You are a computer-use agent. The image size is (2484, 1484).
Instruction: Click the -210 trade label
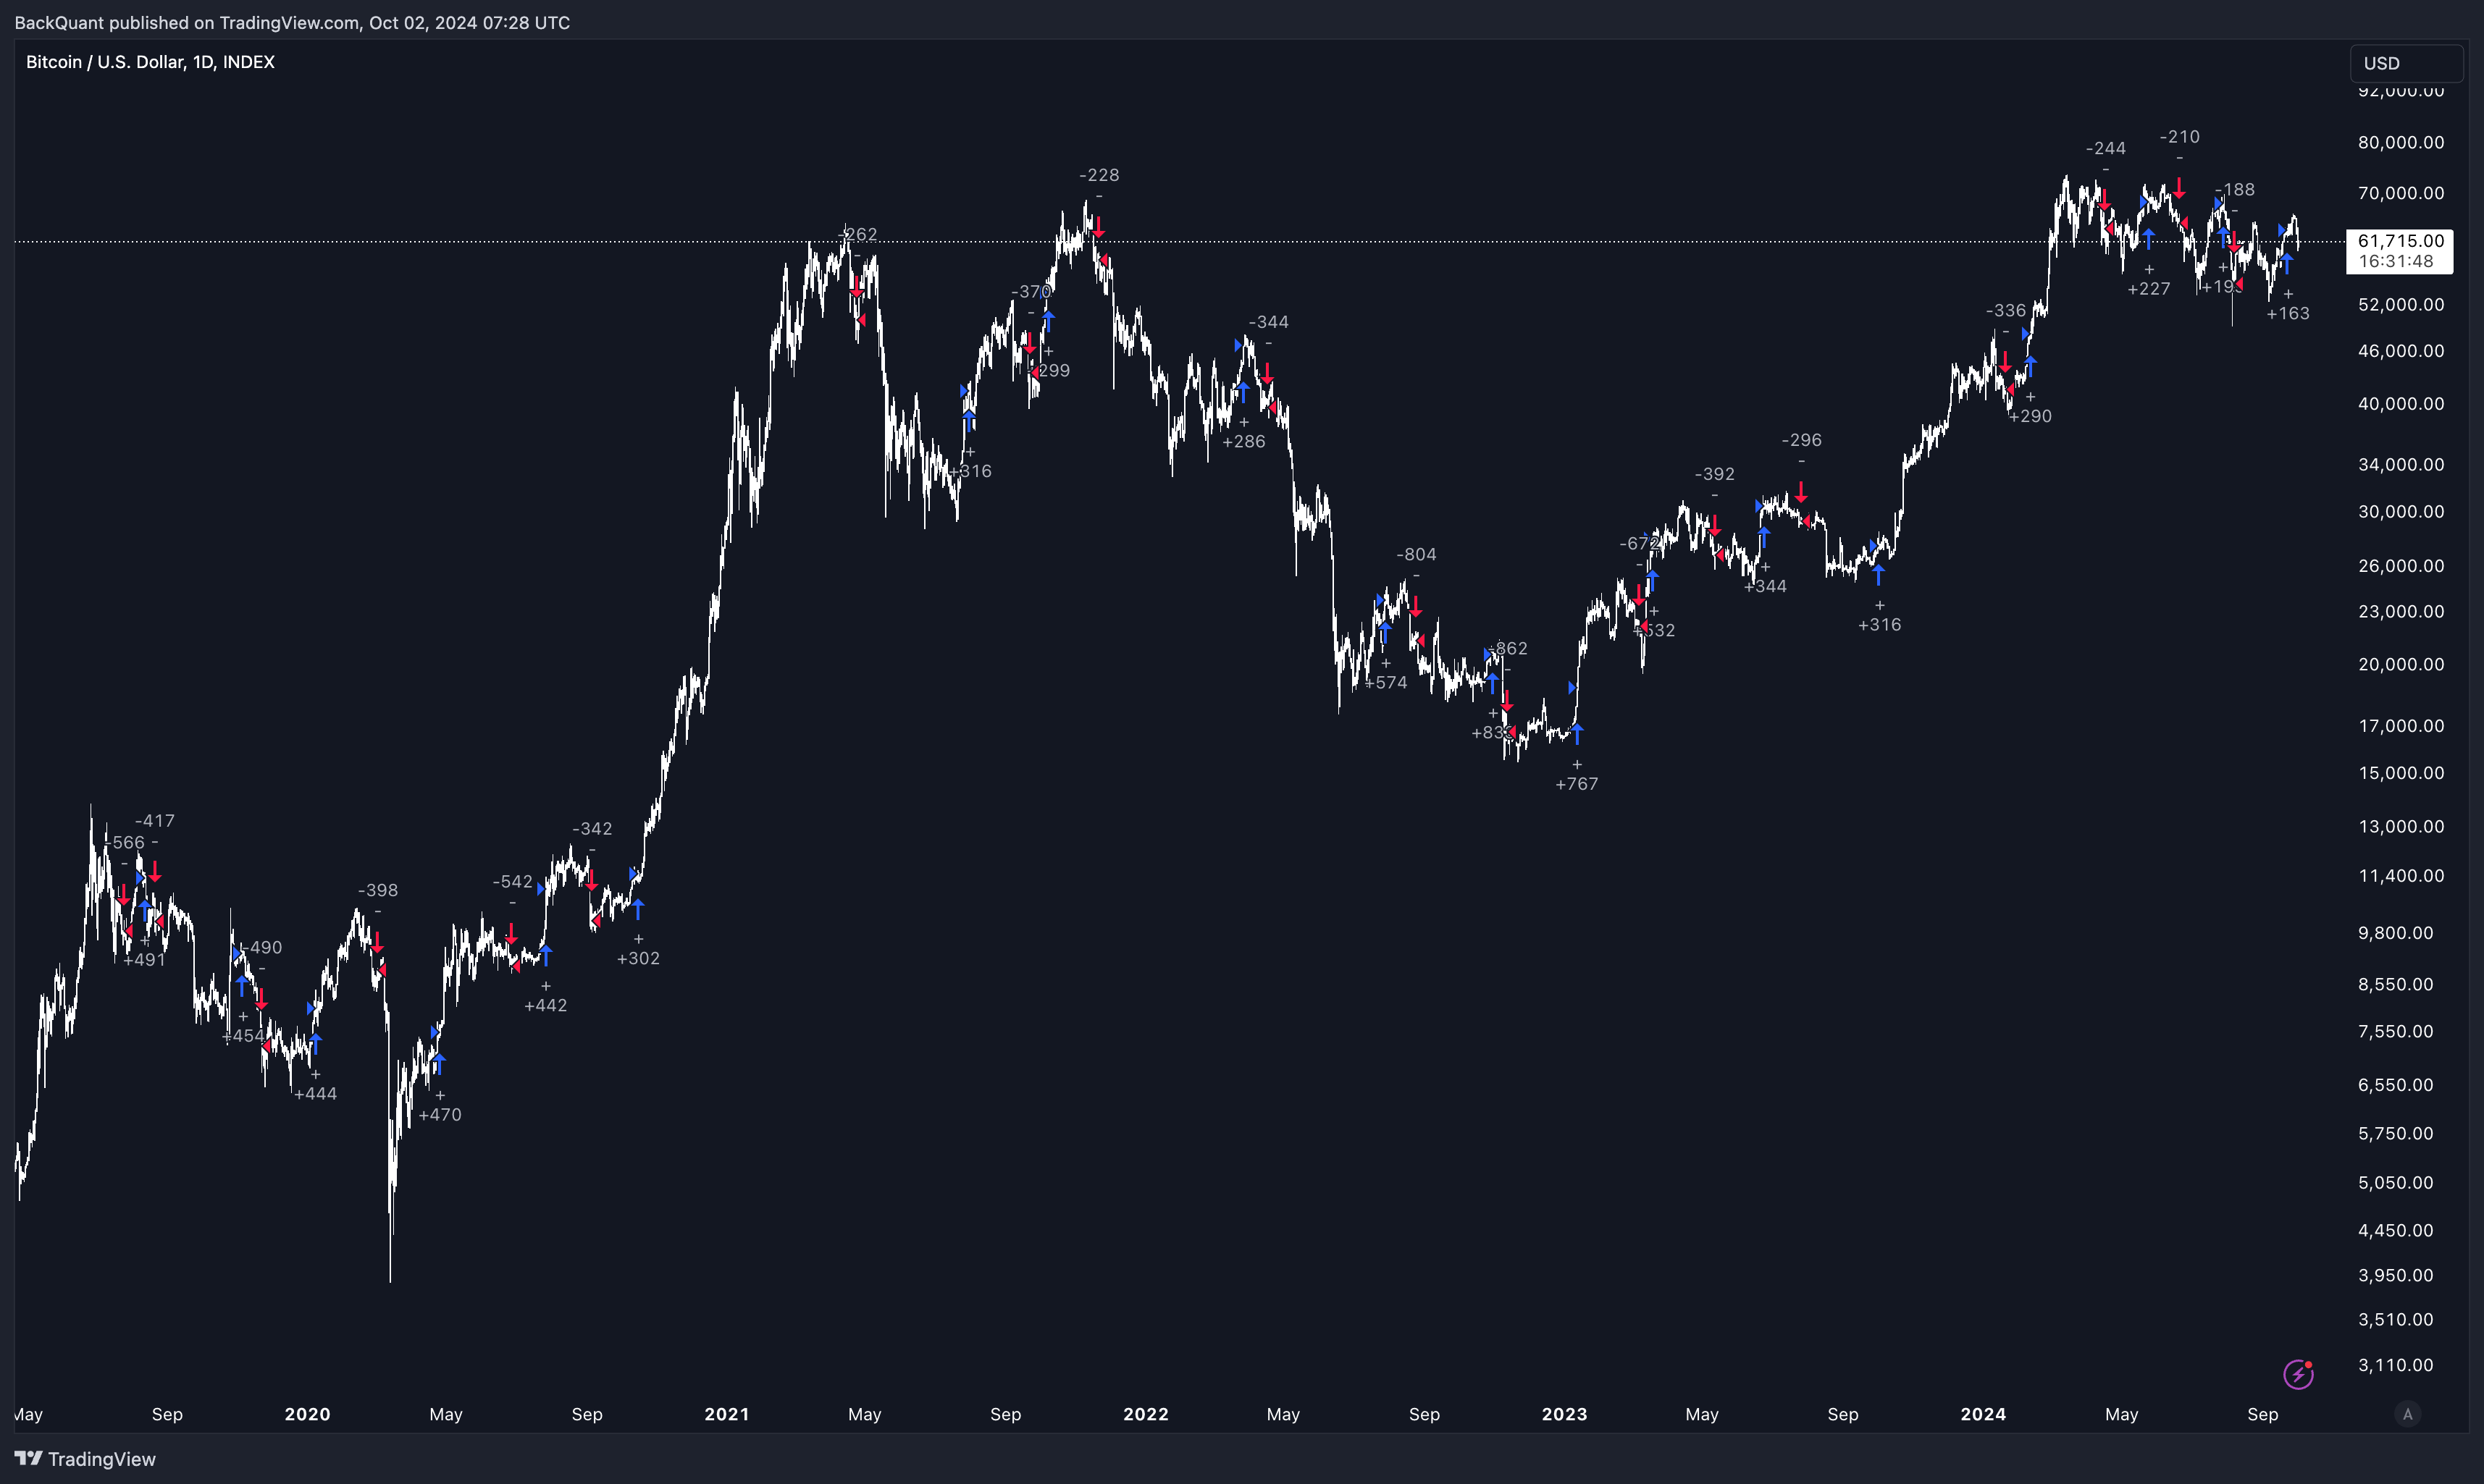coord(2180,137)
